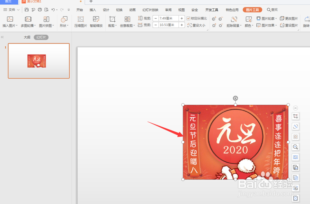Collapse the floating image toolbar minus button
Viewport: 310px width, 204px height.
295,108
